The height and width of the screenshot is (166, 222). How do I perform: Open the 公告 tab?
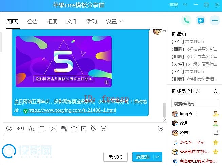tap(33, 22)
